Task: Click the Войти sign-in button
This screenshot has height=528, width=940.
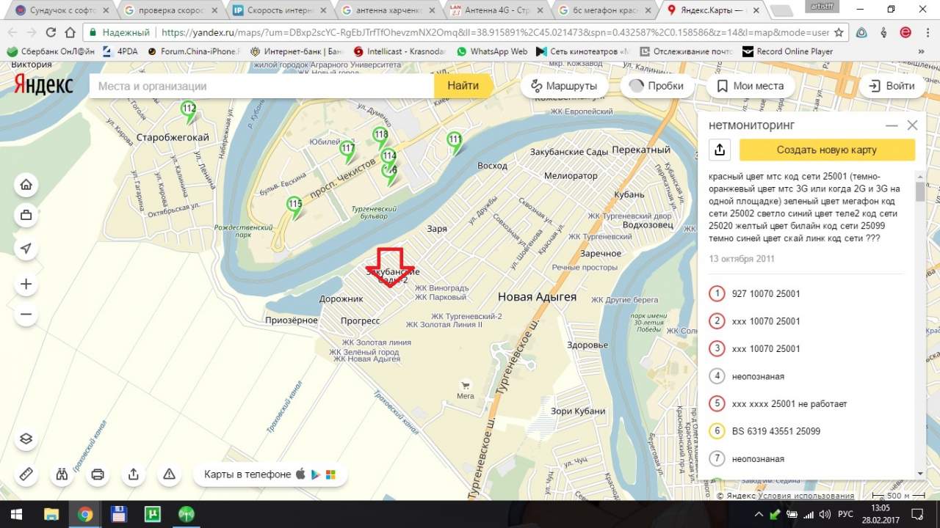Action: (x=892, y=86)
